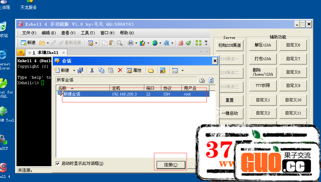Click the 打包tlbb button
This screenshot has width=321, height=182.
click(x=263, y=59)
